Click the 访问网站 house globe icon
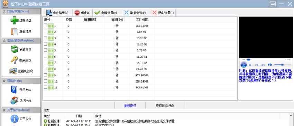294x126 pixels. click(x=14, y=100)
